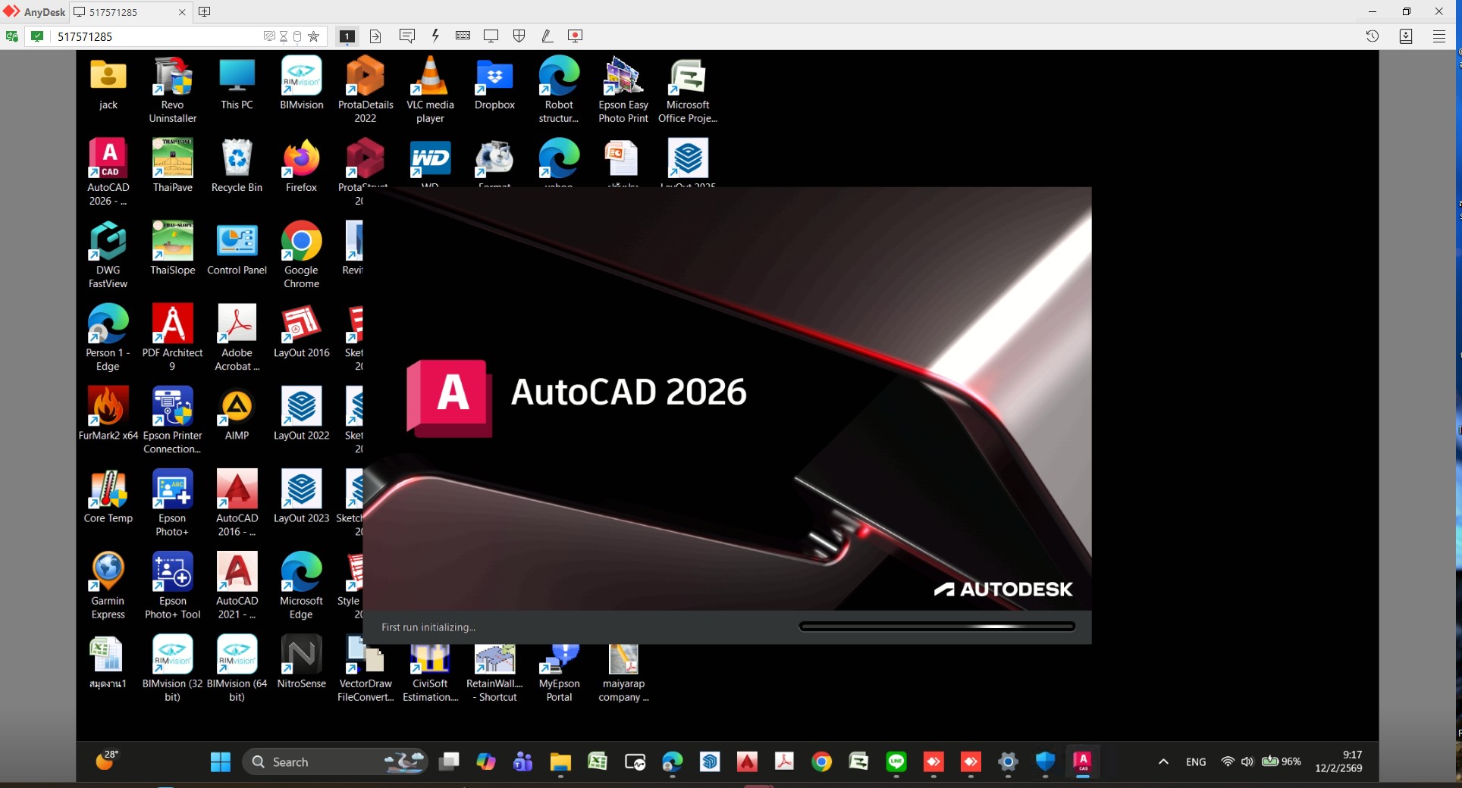
Task: Open the AnyDesk permissions shield menu
Action: pos(519,36)
